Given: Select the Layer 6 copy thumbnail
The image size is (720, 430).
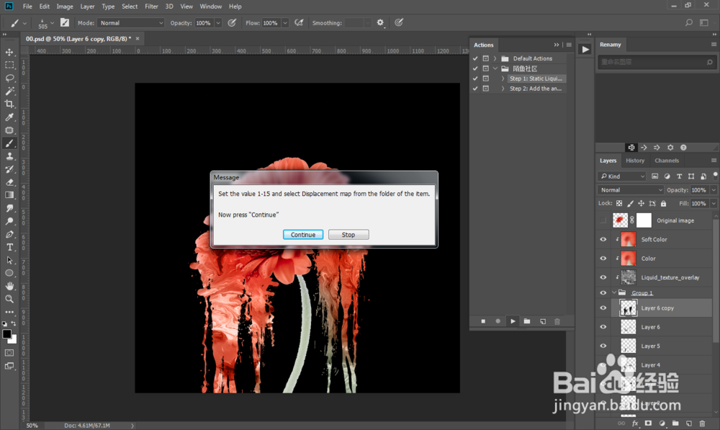Looking at the screenshot, I should tap(628, 308).
